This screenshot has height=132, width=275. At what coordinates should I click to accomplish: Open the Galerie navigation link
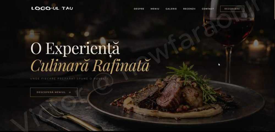(x=171, y=9)
